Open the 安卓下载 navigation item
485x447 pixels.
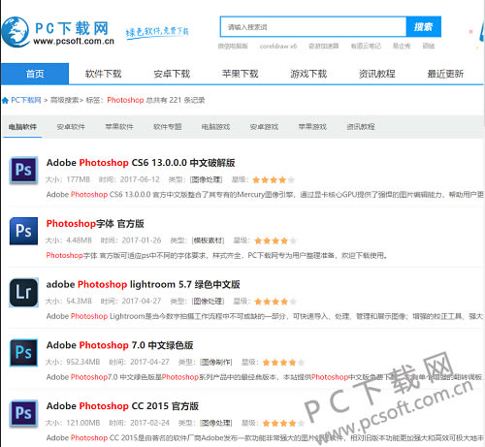172,74
